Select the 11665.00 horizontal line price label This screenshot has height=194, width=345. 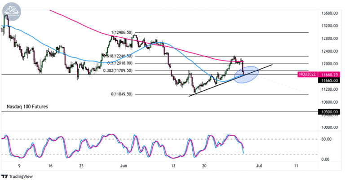coord(329,80)
